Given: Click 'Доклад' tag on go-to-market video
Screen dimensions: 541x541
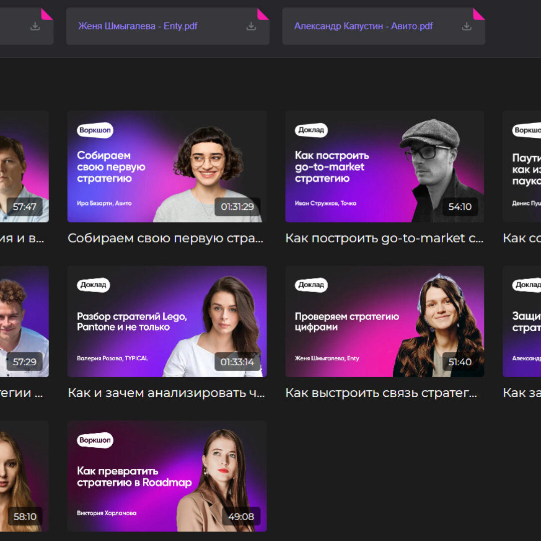Looking at the screenshot, I should 311,130.
